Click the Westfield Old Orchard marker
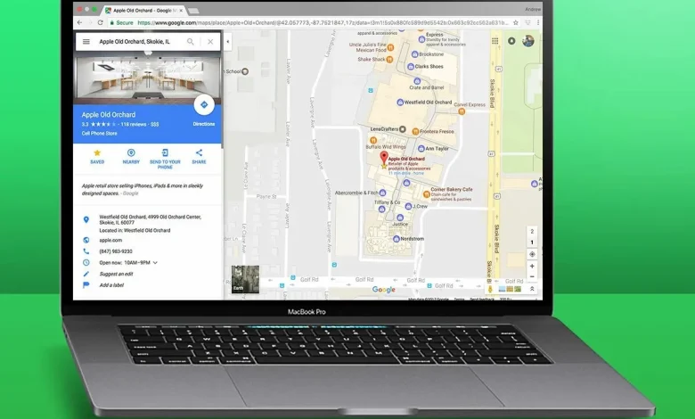This screenshot has width=695, height=419. (x=400, y=102)
